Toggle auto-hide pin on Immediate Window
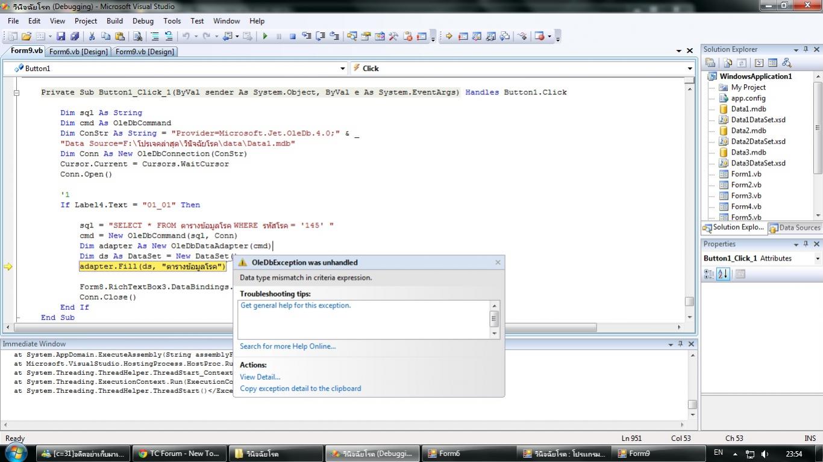Screen dimensions: 823x462 (x=681, y=344)
